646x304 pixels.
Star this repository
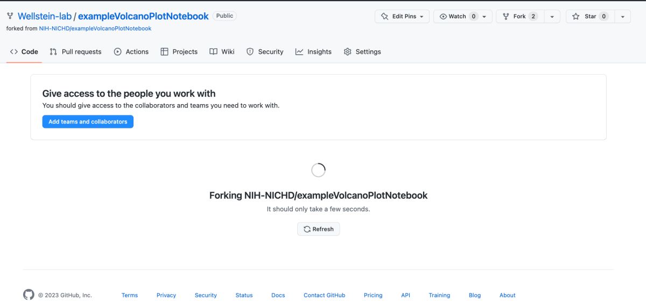[590, 17]
